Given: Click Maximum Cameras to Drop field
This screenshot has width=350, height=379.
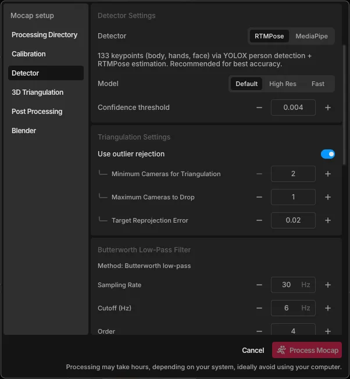Looking at the screenshot, I should click(x=293, y=197).
